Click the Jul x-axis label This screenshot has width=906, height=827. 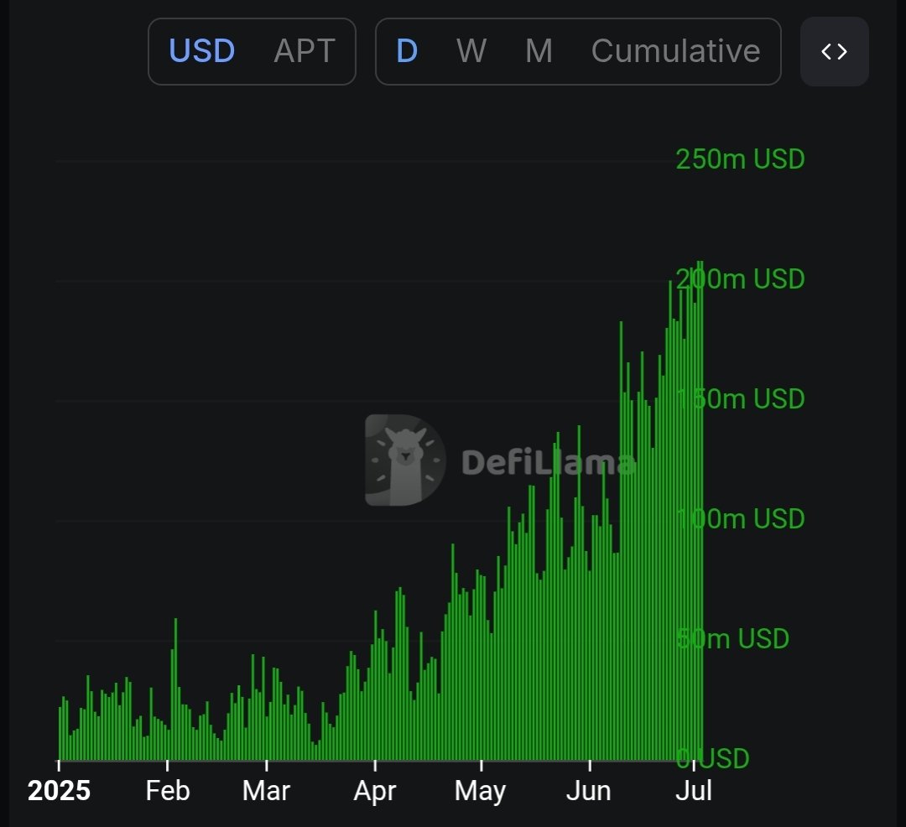(x=694, y=791)
